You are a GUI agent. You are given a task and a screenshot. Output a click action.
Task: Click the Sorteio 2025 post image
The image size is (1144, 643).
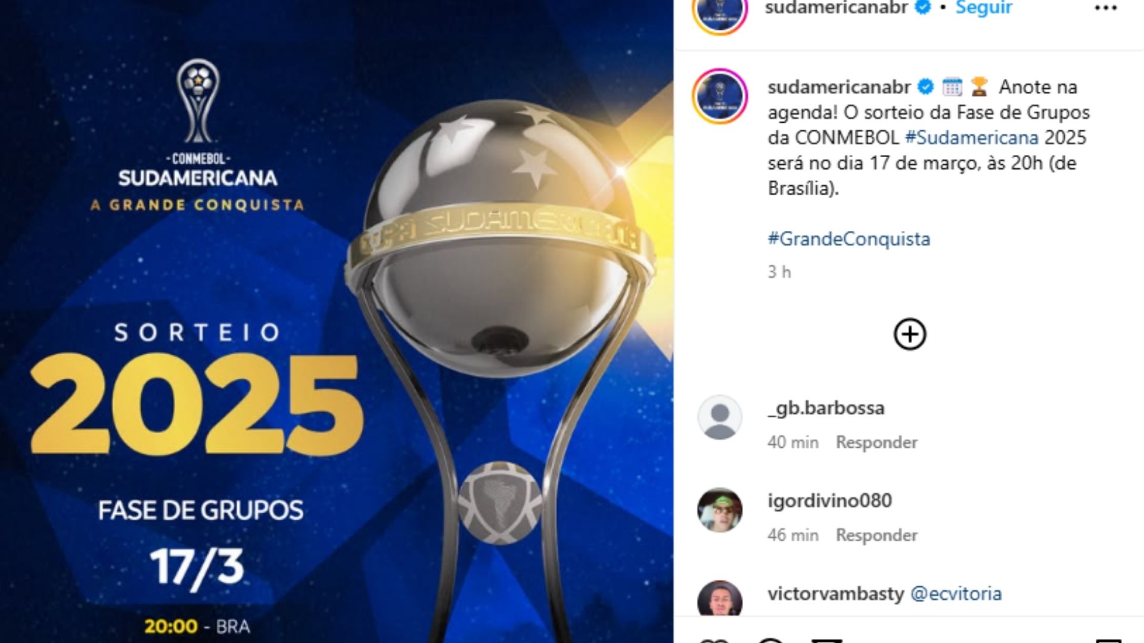337,321
